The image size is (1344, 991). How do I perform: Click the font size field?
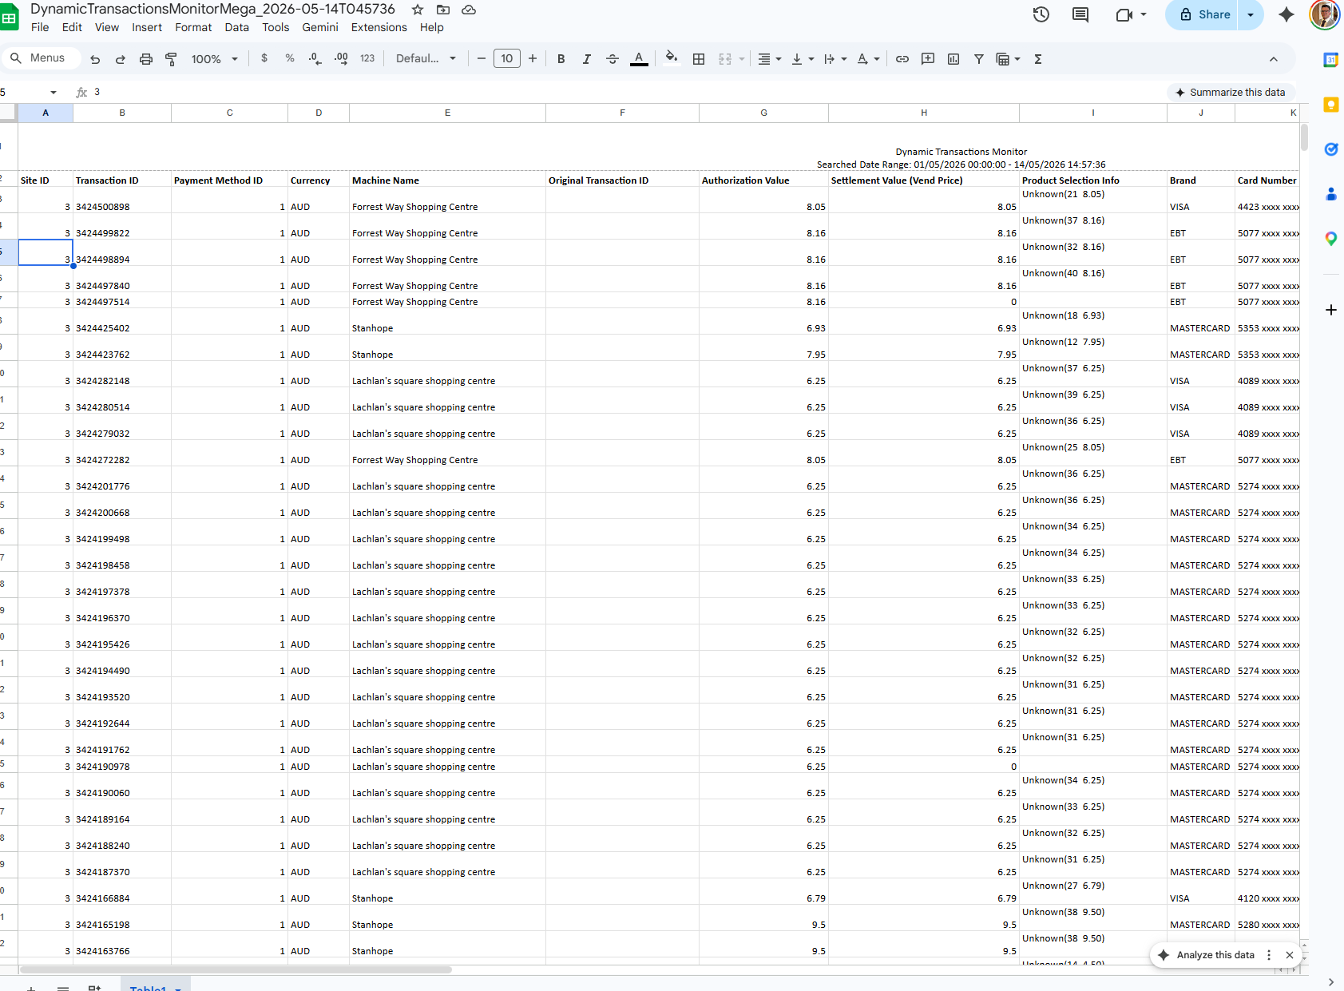point(507,58)
